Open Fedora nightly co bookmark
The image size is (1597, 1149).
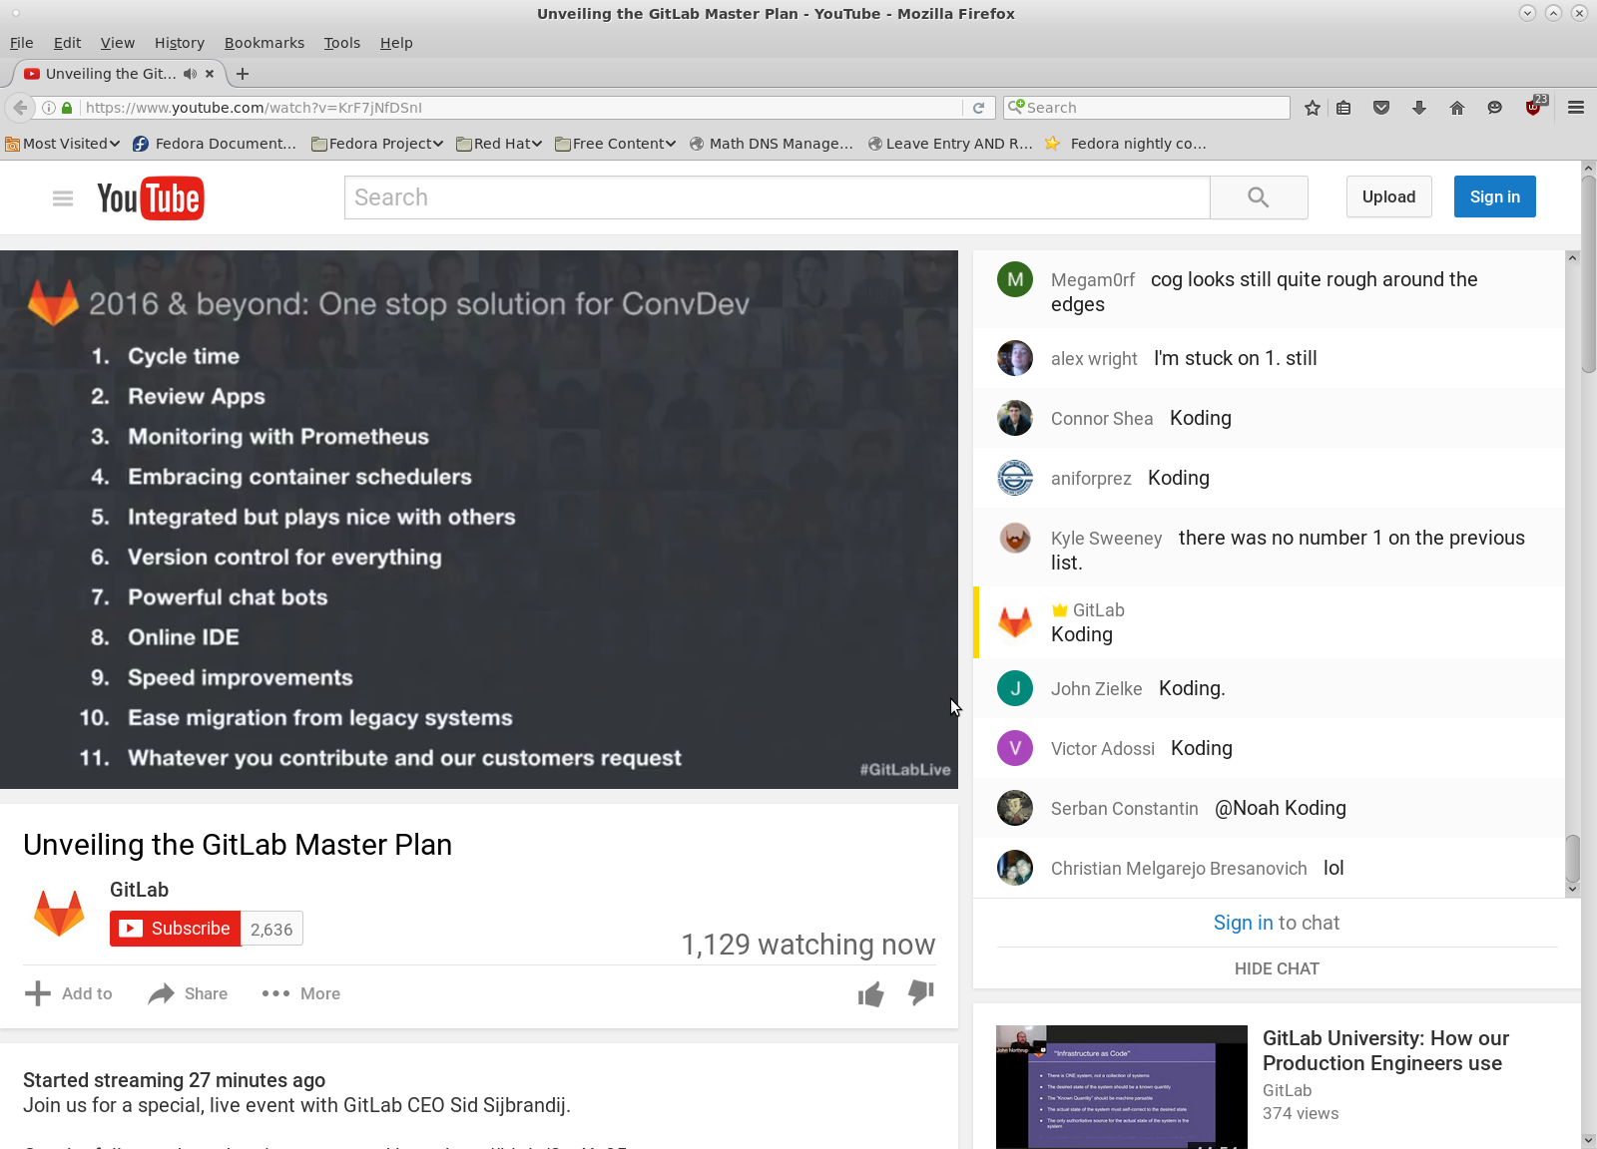(1126, 144)
